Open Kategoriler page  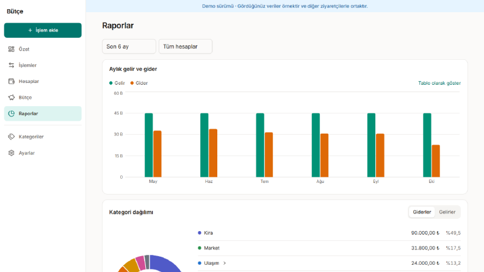[x=43, y=137]
